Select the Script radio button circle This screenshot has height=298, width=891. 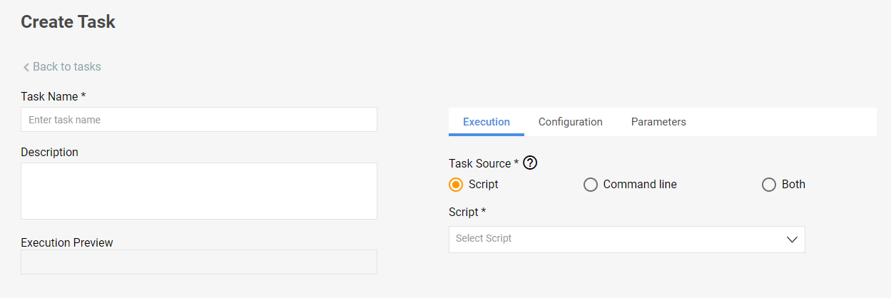456,185
